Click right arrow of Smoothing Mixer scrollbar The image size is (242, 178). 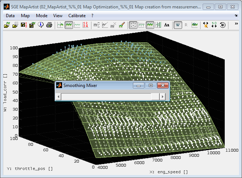point(163,96)
